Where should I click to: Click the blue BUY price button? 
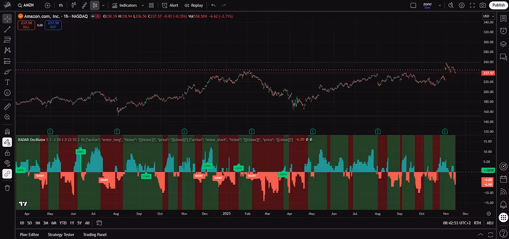tap(53, 24)
